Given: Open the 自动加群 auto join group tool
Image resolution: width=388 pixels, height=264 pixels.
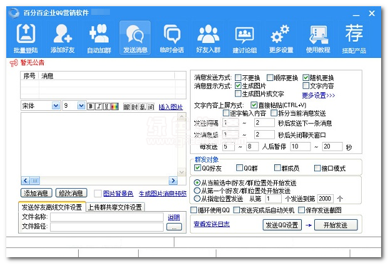Looking at the screenshot, I should tap(99, 38).
